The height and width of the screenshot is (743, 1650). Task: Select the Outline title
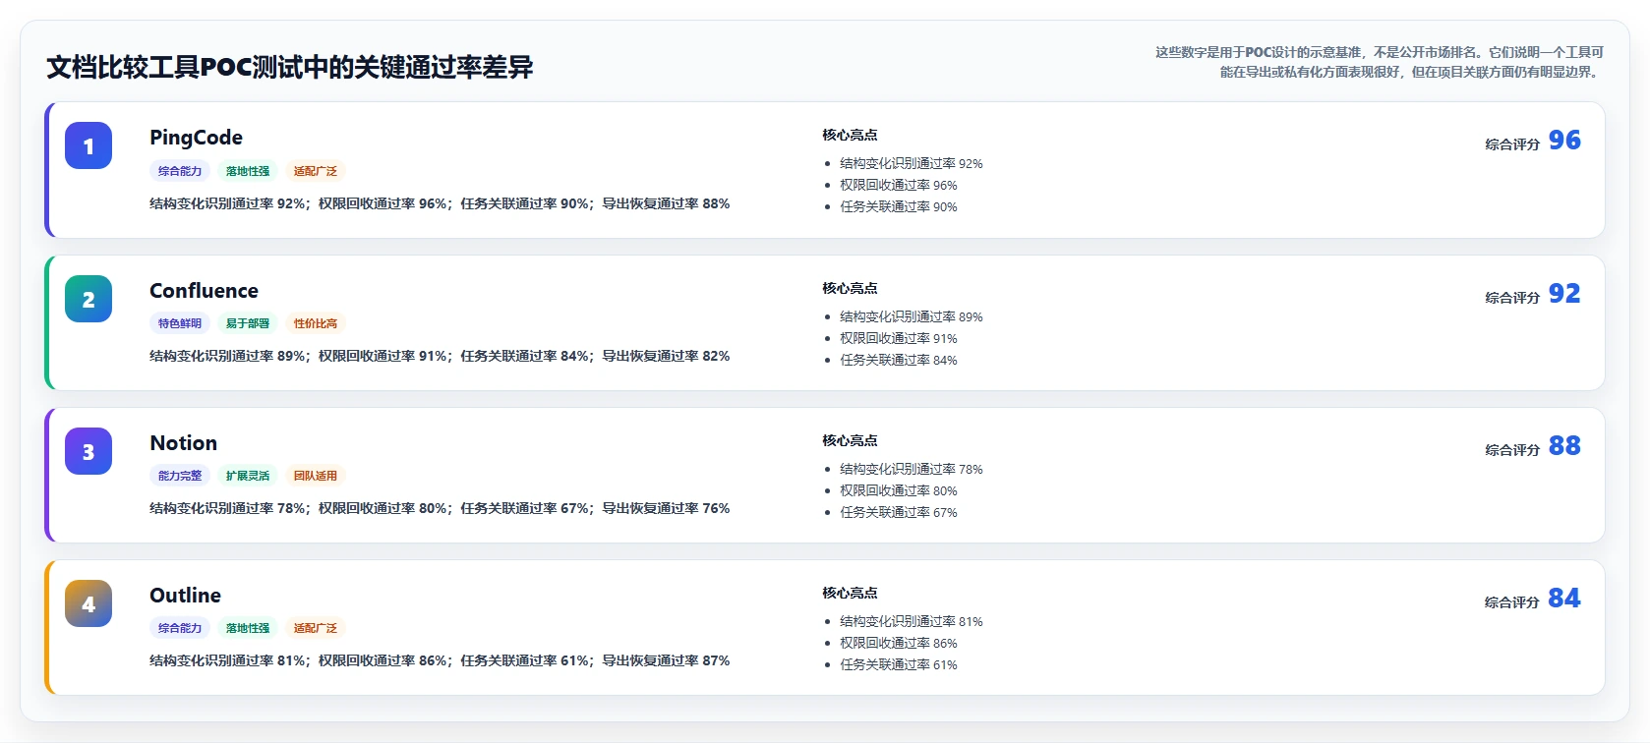point(185,596)
